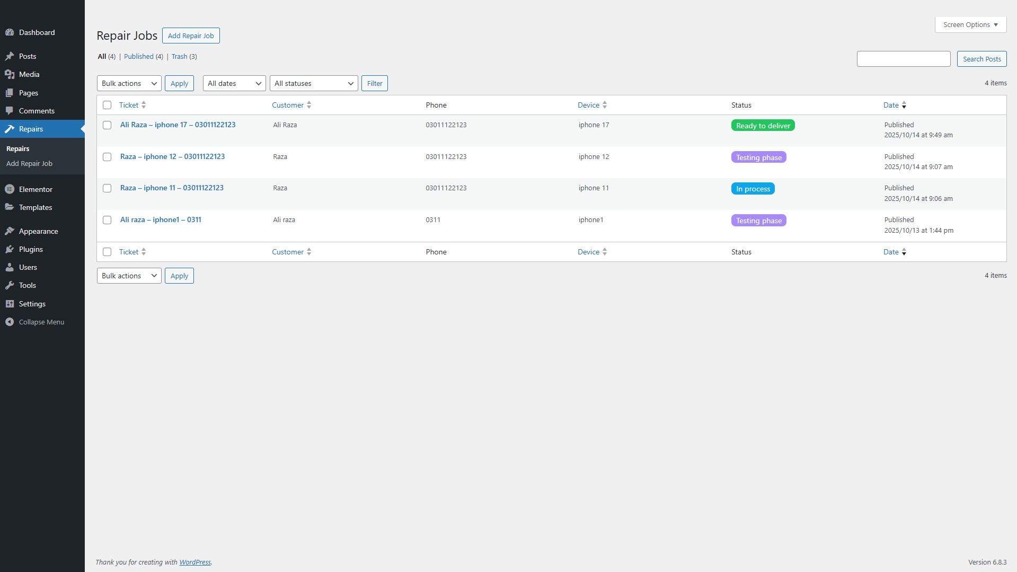Screen dimensions: 1017x572
Task: Click the Tools wrench icon
Action: [x=10, y=285]
